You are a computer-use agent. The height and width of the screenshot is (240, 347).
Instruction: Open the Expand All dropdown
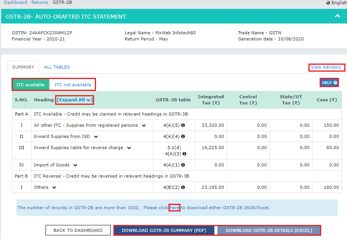[x=74, y=100]
